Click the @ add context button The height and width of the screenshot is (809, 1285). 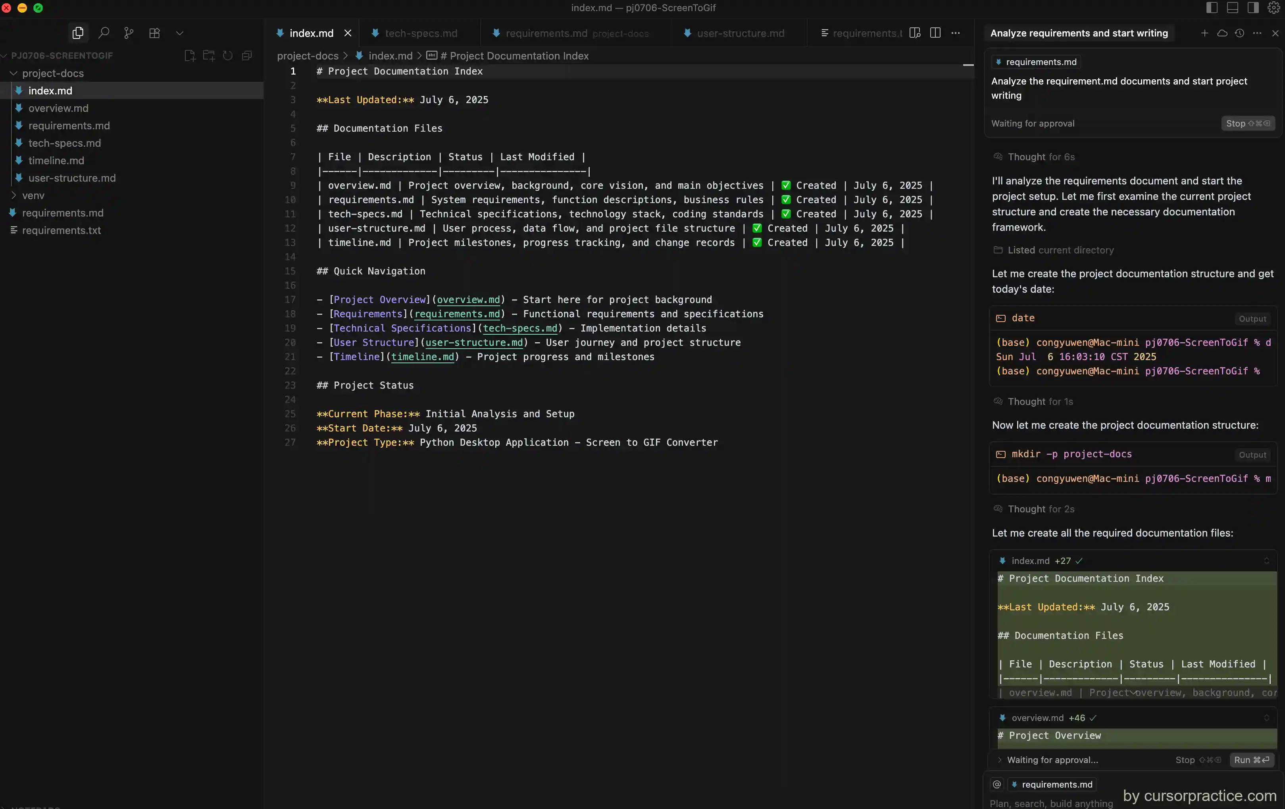[x=997, y=784]
